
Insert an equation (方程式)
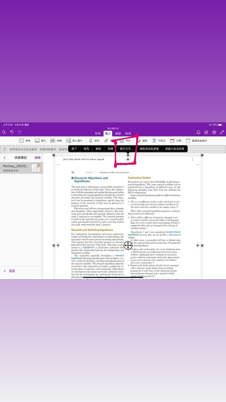pyautogui.click(x=159, y=141)
